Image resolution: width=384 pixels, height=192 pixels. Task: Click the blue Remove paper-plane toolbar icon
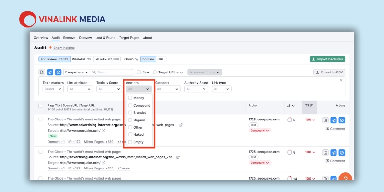tap(50, 72)
